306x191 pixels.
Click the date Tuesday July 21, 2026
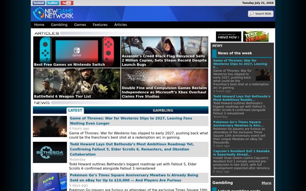tap(258, 3)
